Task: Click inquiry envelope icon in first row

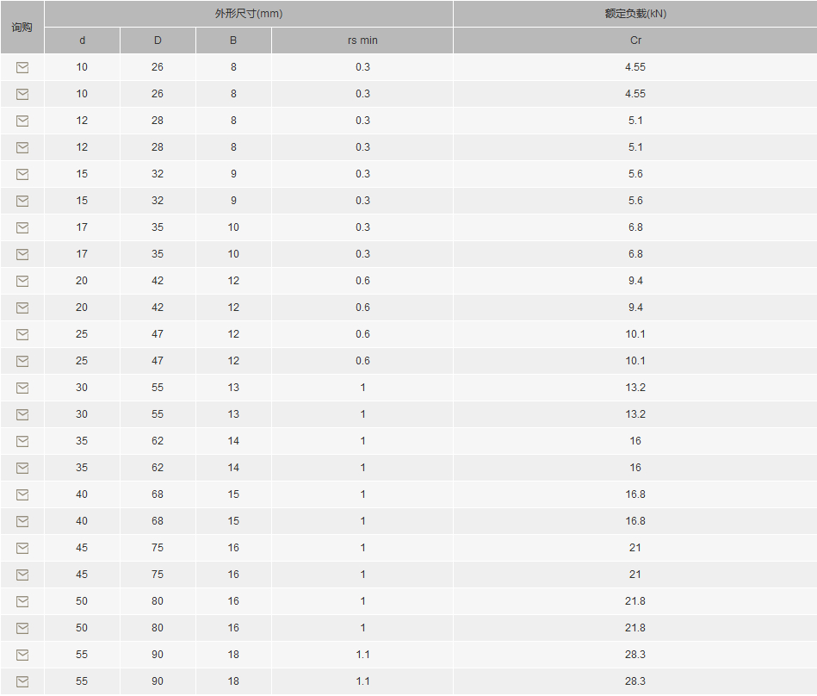Action: pos(22,67)
